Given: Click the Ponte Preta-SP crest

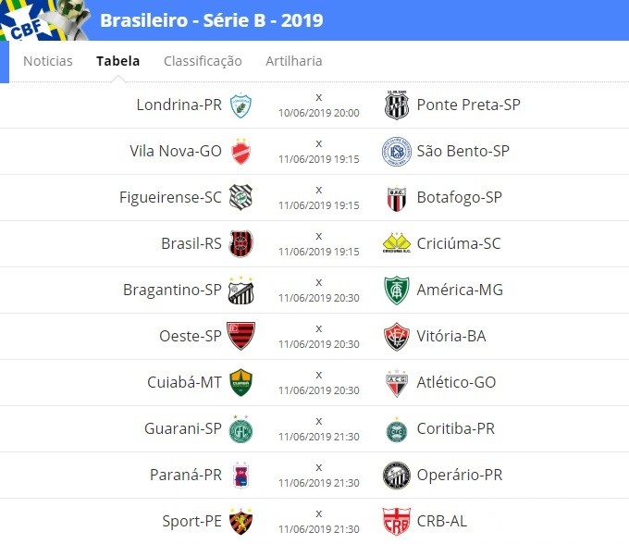Looking at the screenshot, I should tap(396, 105).
